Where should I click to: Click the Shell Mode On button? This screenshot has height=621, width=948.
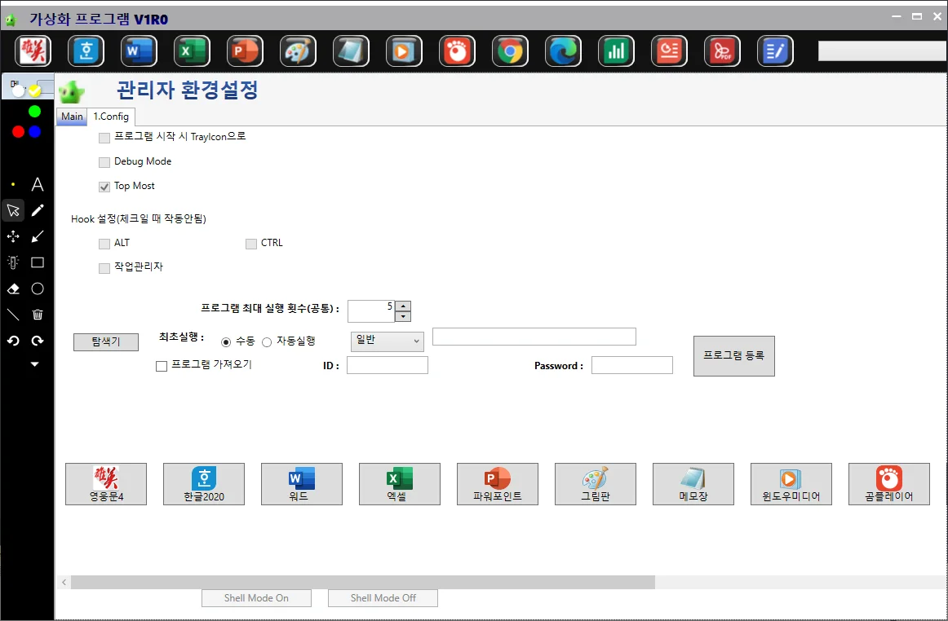click(x=256, y=598)
